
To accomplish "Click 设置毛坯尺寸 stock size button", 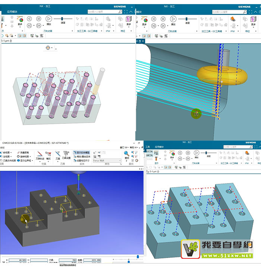I will [81, 161].
